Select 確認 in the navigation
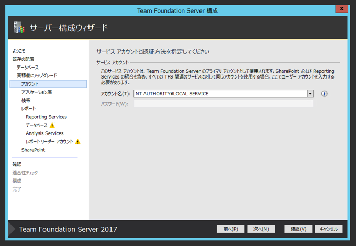Screen dimensions: 356x246 (17, 164)
